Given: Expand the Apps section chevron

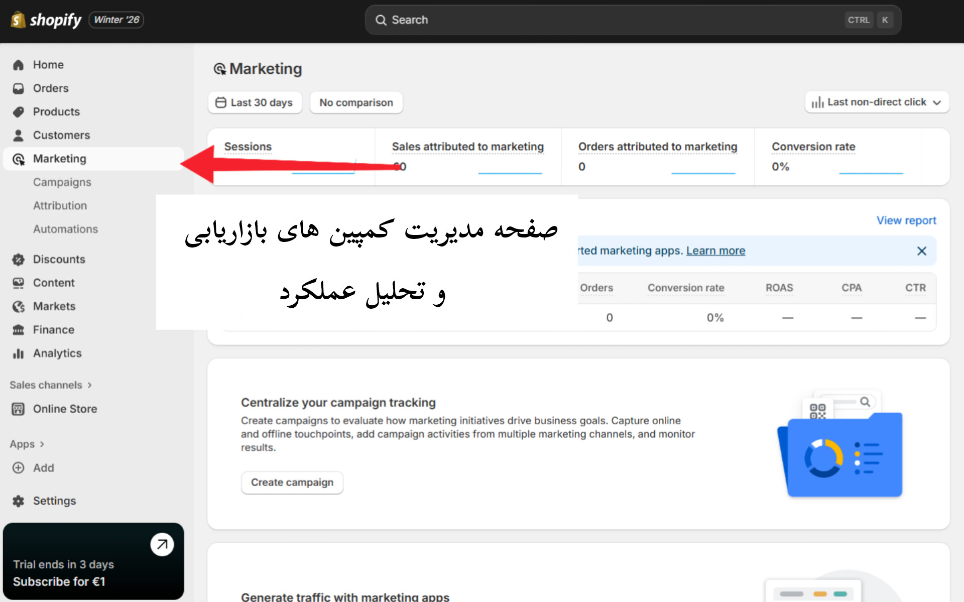Looking at the screenshot, I should click(x=42, y=444).
